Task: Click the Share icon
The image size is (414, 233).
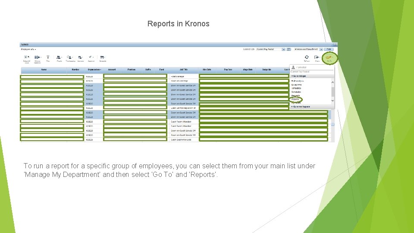Action: pyautogui.click(x=317, y=58)
